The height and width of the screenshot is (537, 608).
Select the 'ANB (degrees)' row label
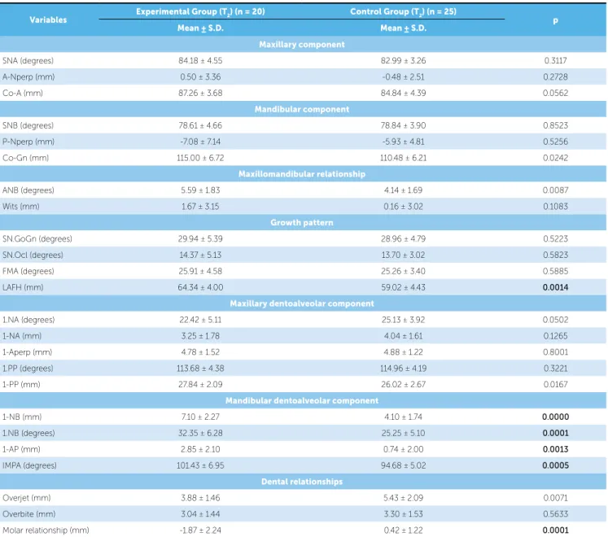28,190
